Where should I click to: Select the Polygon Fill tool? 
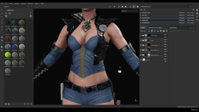2,20
